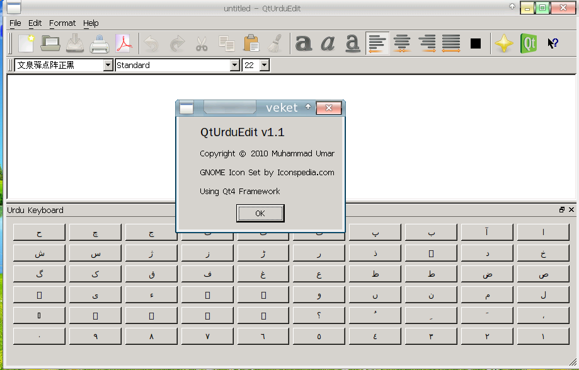
Task: Open About Qt via green Qt icon
Action: tap(529, 43)
